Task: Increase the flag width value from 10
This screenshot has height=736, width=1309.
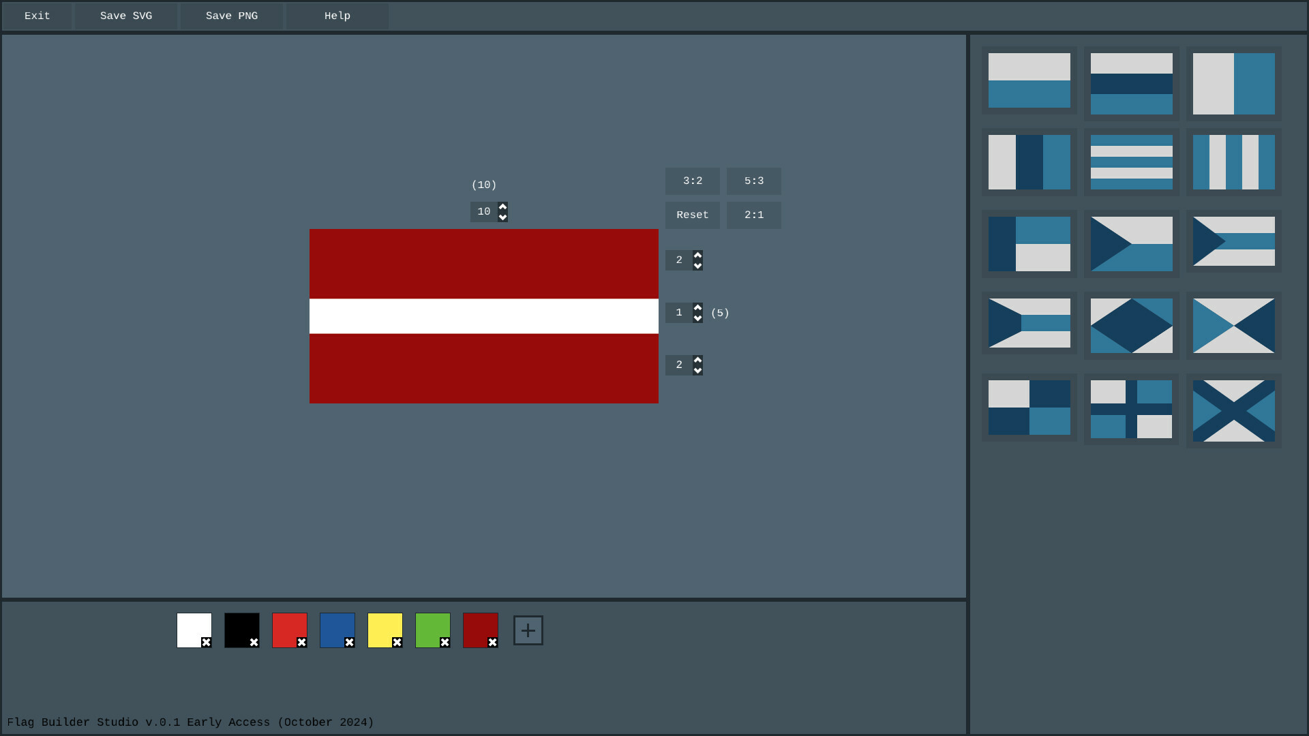Action: tap(502, 206)
